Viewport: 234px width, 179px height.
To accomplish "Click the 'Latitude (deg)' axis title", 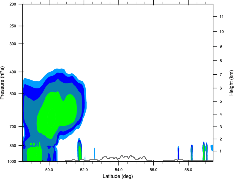I will click(x=118, y=176).
